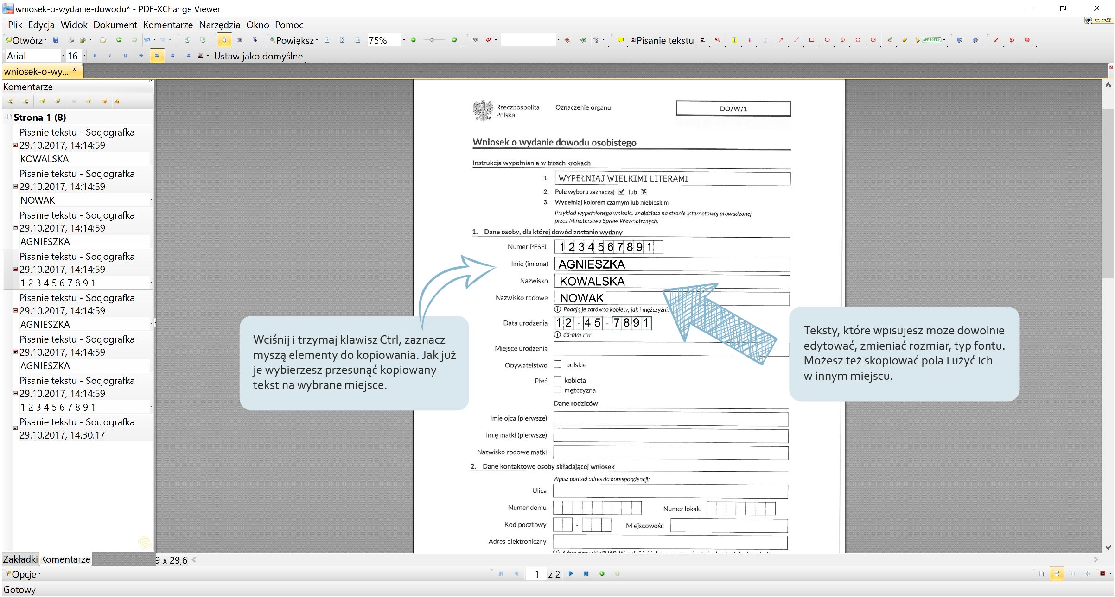Click the Undo arrow icon
This screenshot has height=597, width=1115.
point(147,40)
